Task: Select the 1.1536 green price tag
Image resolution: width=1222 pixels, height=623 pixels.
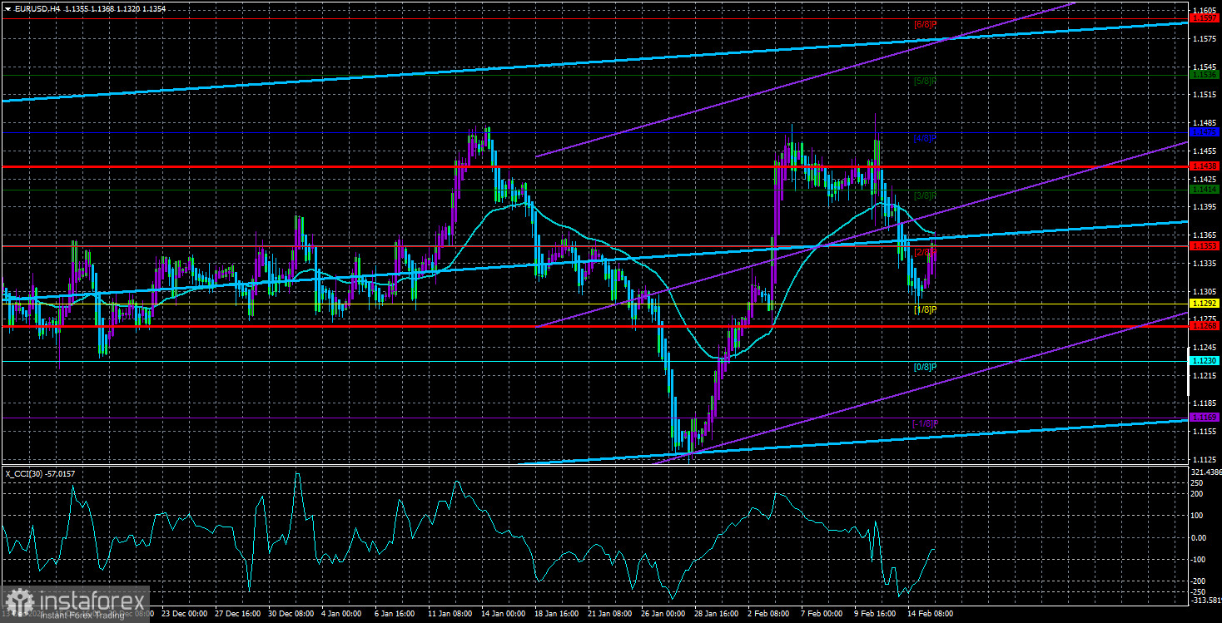Action: tap(1204, 75)
